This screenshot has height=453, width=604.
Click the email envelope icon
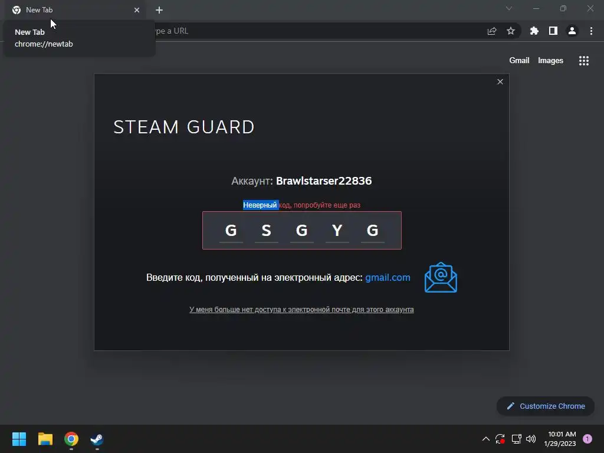(x=441, y=277)
